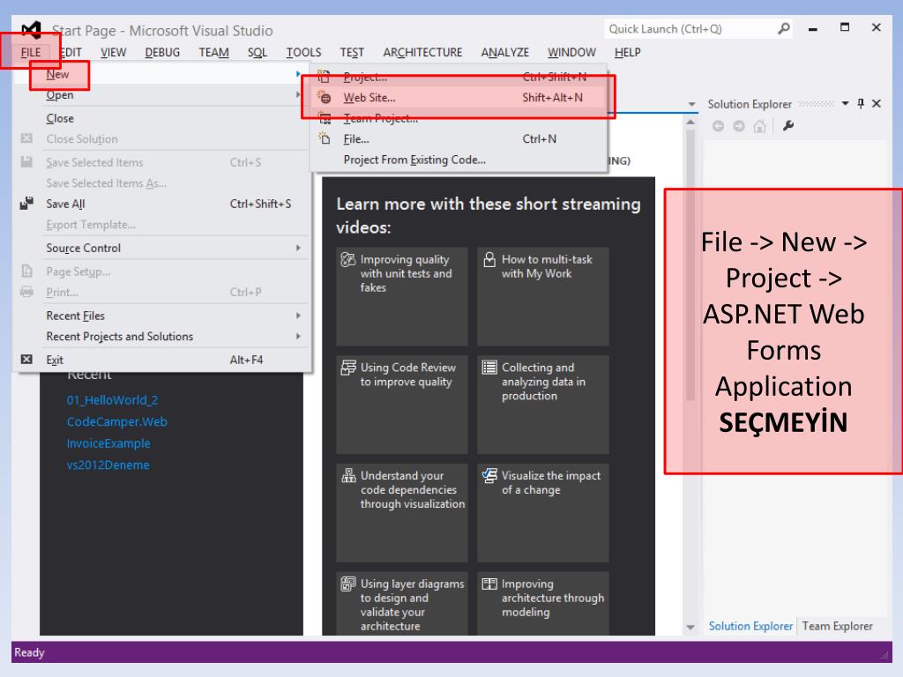Click the Code Review video icon
The height and width of the screenshot is (677, 903).
pos(347,368)
